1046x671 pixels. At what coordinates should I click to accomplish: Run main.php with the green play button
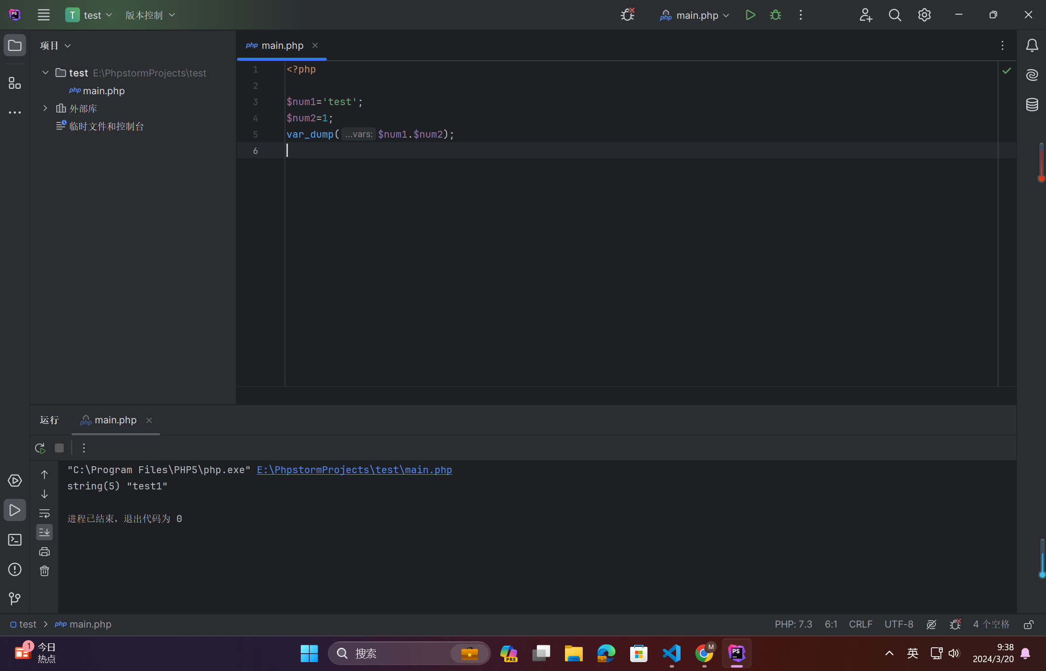tap(750, 15)
